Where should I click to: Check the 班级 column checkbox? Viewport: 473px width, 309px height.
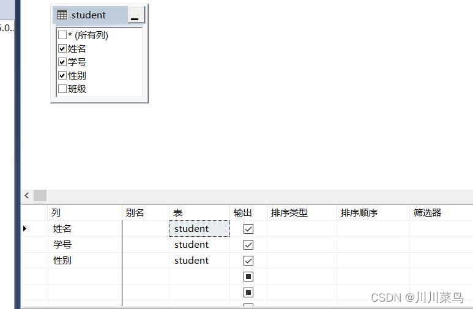click(62, 89)
